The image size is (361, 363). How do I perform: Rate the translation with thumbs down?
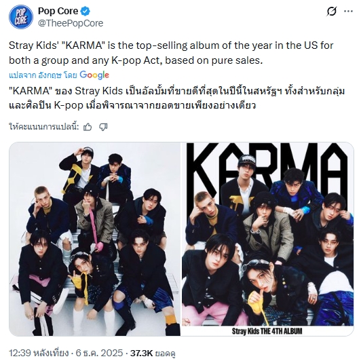tap(103, 127)
